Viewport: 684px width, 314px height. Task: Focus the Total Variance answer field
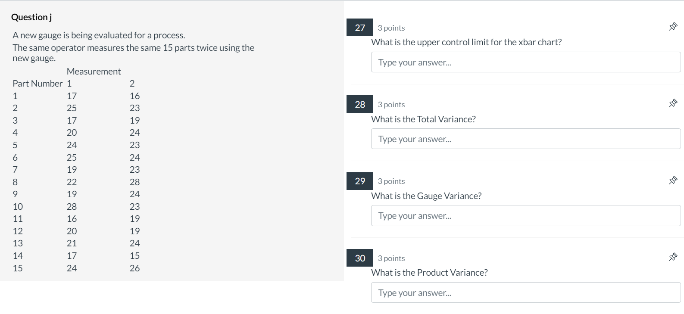coord(525,139)
